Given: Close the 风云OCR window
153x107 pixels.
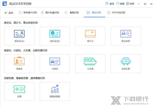Looking at the screenshot, I should pos(151,4).
